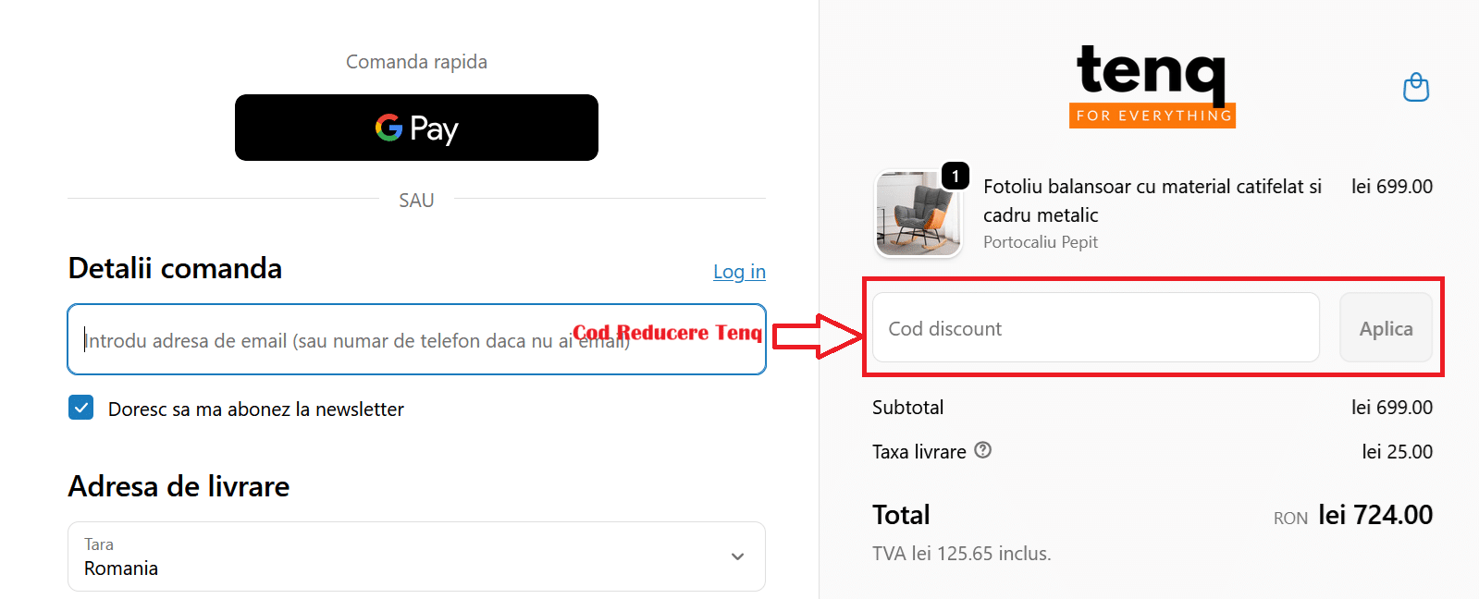Open the Log in link

[738, 271]
